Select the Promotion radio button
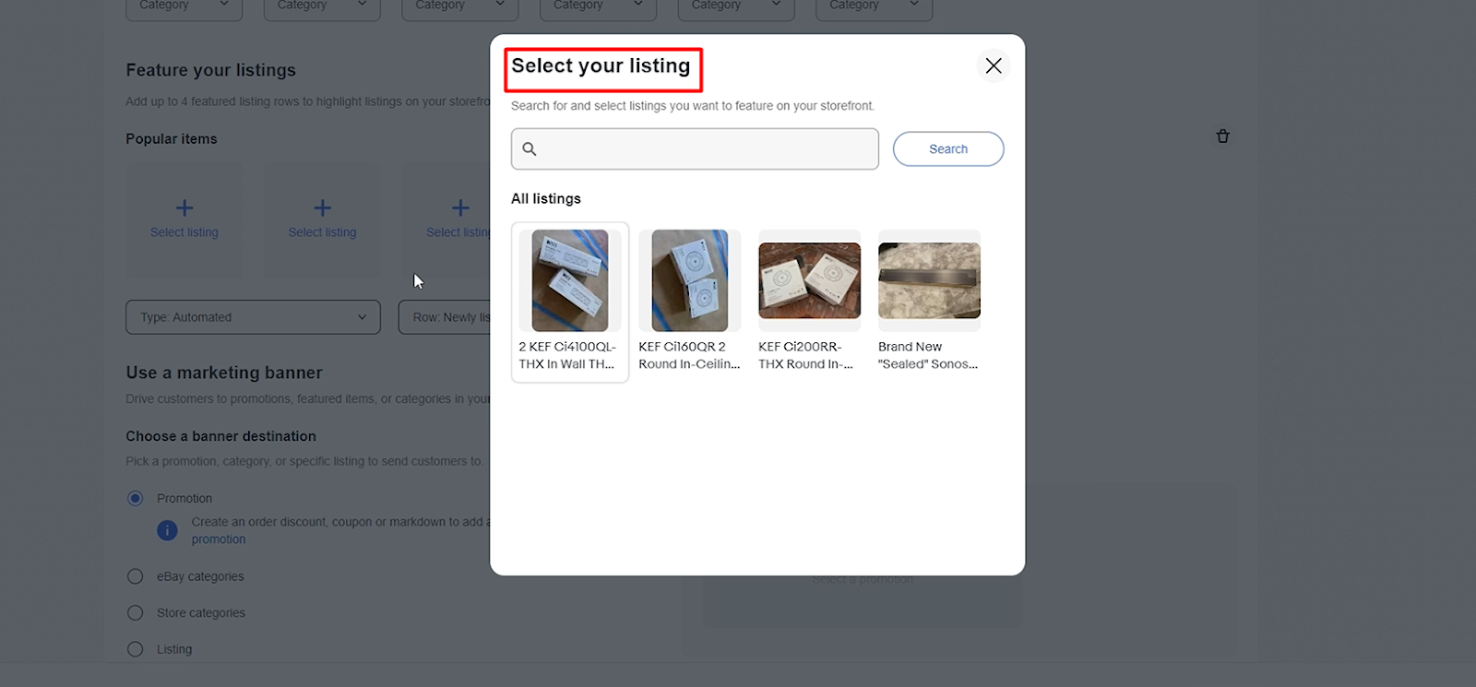Image resolution: width=1476 pixels, height=687 pixels. (136, 498)
